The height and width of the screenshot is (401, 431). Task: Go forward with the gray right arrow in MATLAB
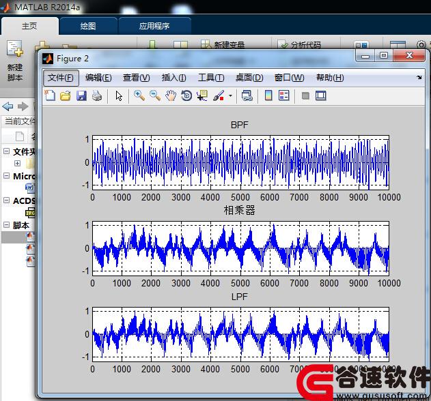[23, 106]
